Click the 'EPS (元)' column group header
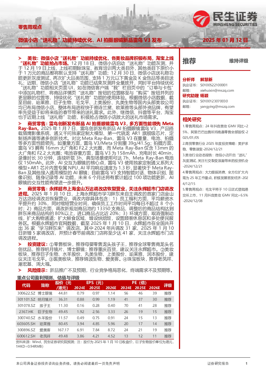Screen dimensions: 266x376 [x=95, y=283]
